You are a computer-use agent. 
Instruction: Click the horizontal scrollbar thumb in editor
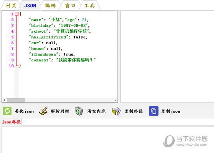(x=16, y=100)
